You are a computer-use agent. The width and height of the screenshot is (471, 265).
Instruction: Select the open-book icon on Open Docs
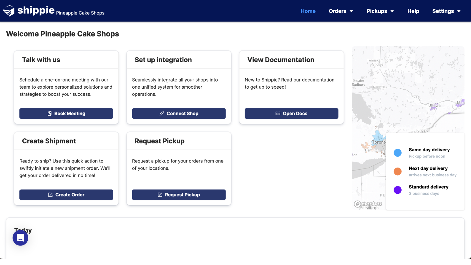(x=278, y=113)
